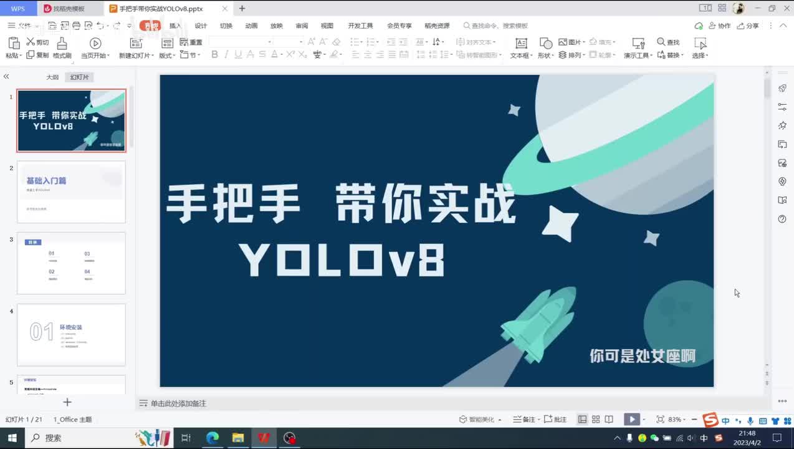Toggle Subscript formatting

point(303,55)
